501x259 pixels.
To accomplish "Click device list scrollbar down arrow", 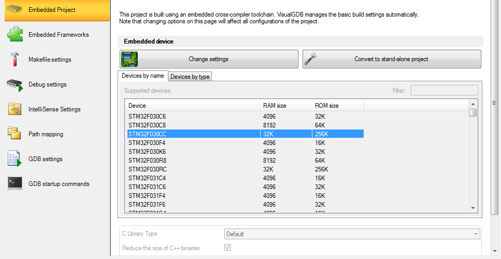I will (473, 208).
